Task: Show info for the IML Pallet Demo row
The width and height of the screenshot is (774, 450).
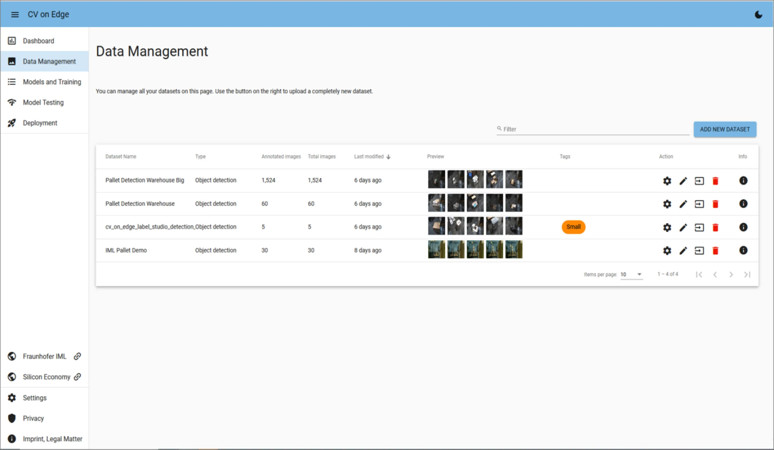Action: 743,250
